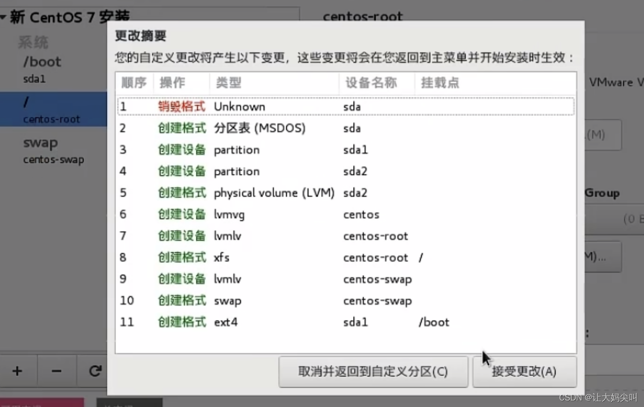644x407 pixels.
Task: Select row 3 partition sda1
Action: point(346,150)
